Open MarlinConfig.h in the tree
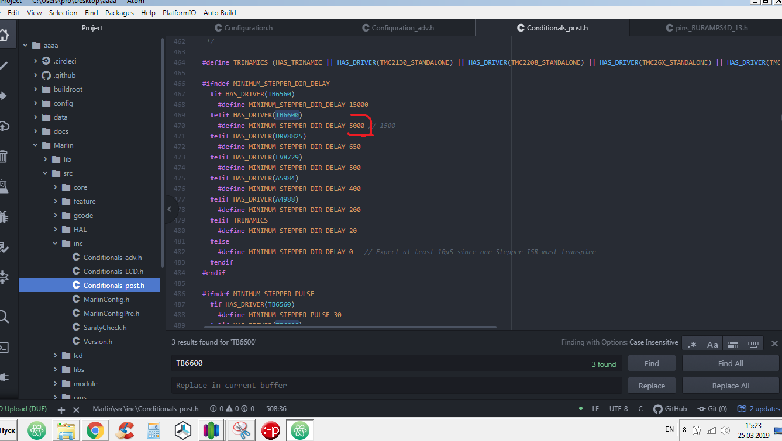 [106, 300]
